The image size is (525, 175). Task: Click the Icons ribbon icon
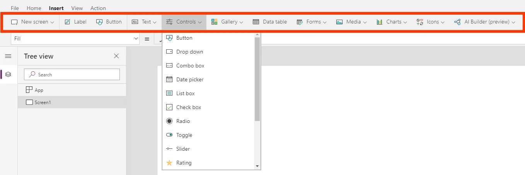point(420,22)
